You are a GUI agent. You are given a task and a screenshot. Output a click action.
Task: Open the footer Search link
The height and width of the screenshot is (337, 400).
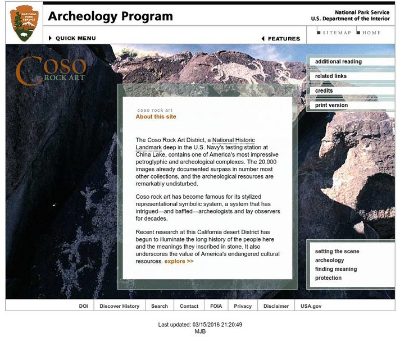point(160,306)
